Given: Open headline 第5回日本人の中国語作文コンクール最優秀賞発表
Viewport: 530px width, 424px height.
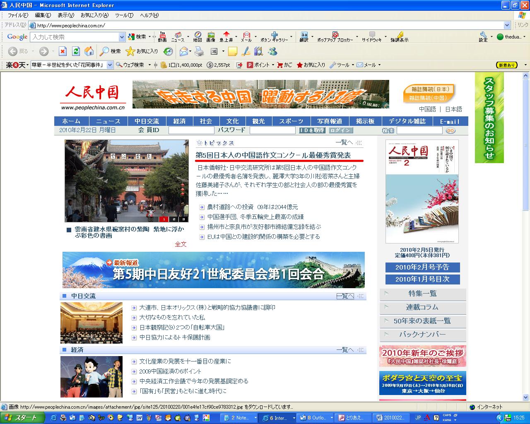Looking at the screenshot, I should point(273,155).
